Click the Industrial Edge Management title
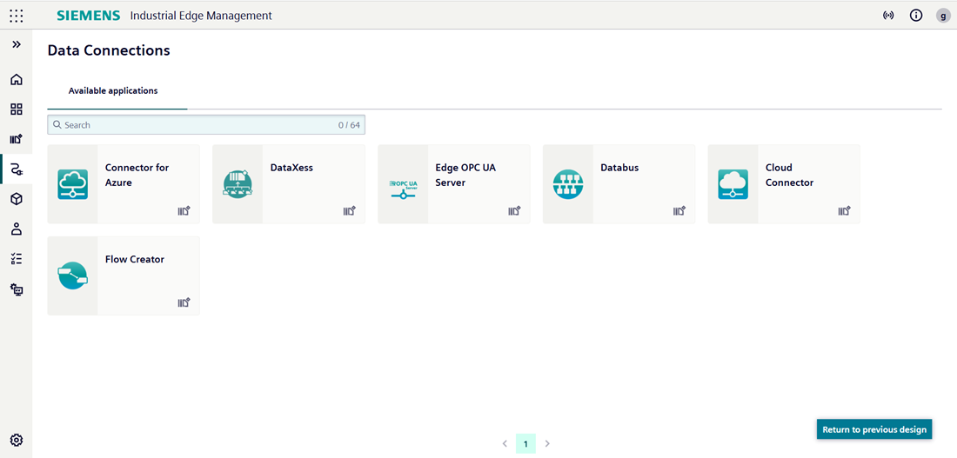 [x=202, y=16]
